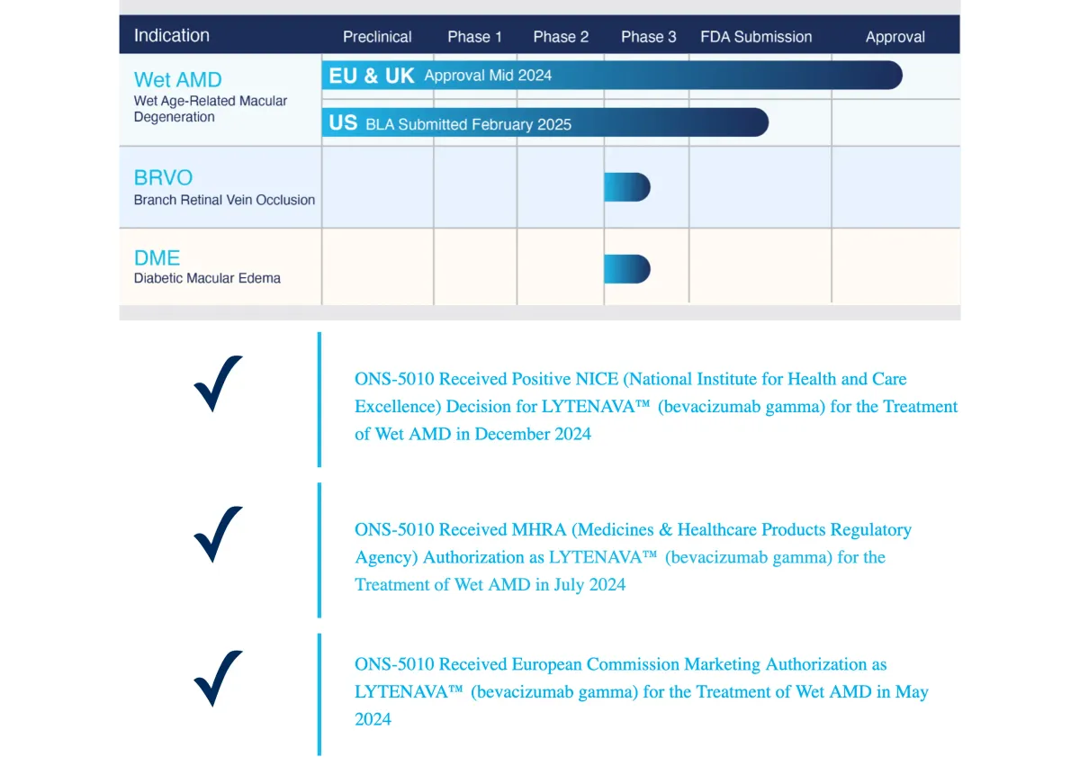
Task: Open the European Commission Marketing Authorization link
Action: click(641, 691)
